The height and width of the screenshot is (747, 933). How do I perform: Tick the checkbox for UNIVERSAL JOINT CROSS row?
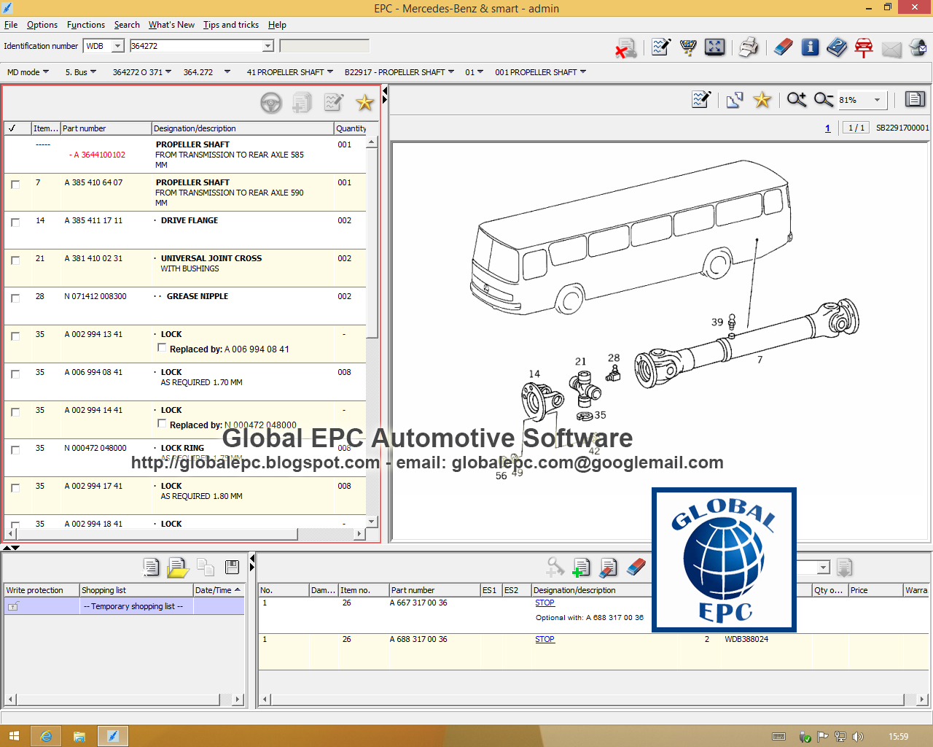coord(15,260)
